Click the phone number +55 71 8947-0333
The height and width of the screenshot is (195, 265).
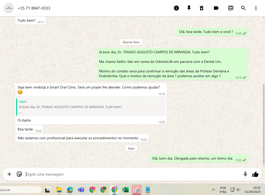34,8
